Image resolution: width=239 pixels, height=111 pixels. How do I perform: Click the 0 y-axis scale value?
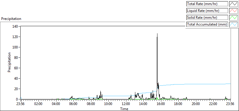tap(17, 99)
